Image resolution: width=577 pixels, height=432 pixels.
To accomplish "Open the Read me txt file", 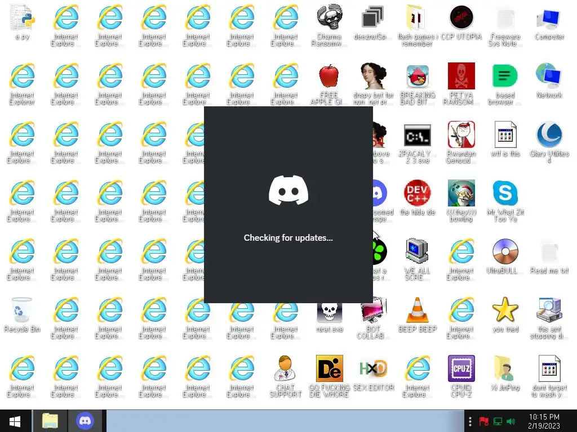I will (x=549, y=252).
